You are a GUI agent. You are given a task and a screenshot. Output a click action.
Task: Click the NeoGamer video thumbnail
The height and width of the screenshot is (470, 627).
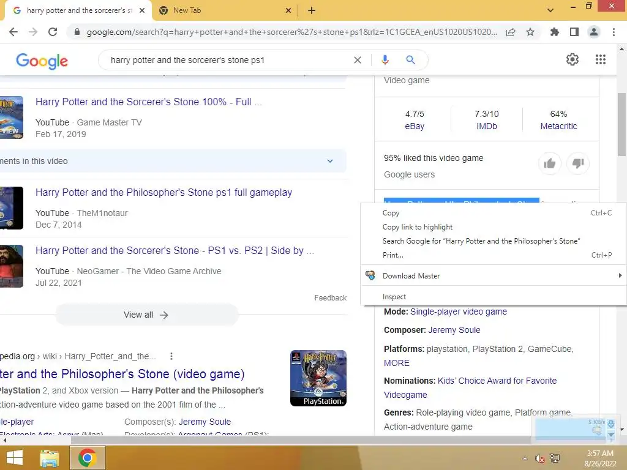(12, 266)
